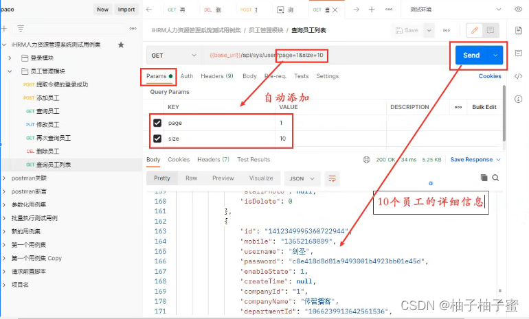Image resolution: width=529 pixels, height=319 pixels.
Task: Open code snippet icon in right sidebar
Action: [519, 76]
